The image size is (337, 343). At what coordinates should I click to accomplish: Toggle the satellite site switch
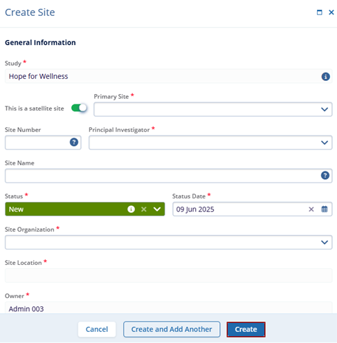coord(79,108)
